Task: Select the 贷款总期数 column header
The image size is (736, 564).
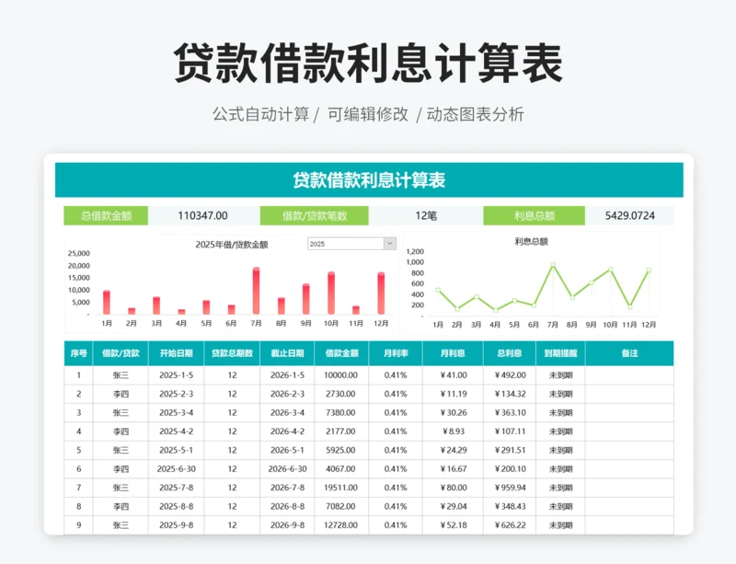Action: [232, 353]
